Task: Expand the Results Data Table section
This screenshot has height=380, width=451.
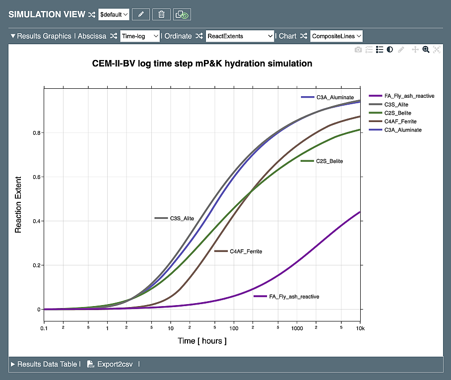Action: [x=13, y=364]
